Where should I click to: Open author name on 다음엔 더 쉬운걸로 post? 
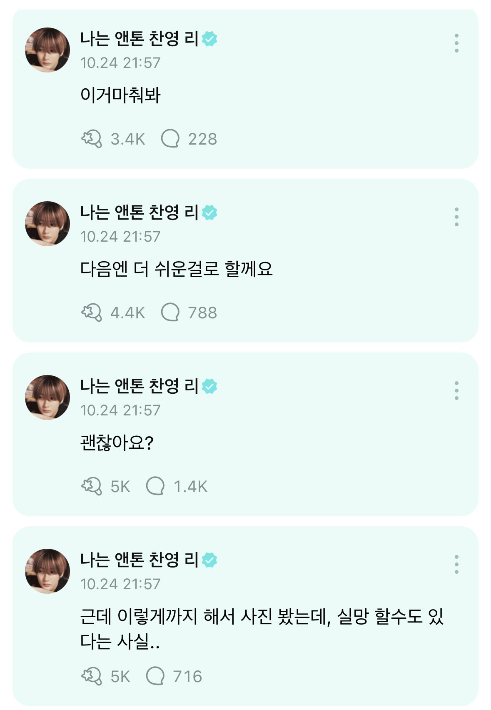139,212
